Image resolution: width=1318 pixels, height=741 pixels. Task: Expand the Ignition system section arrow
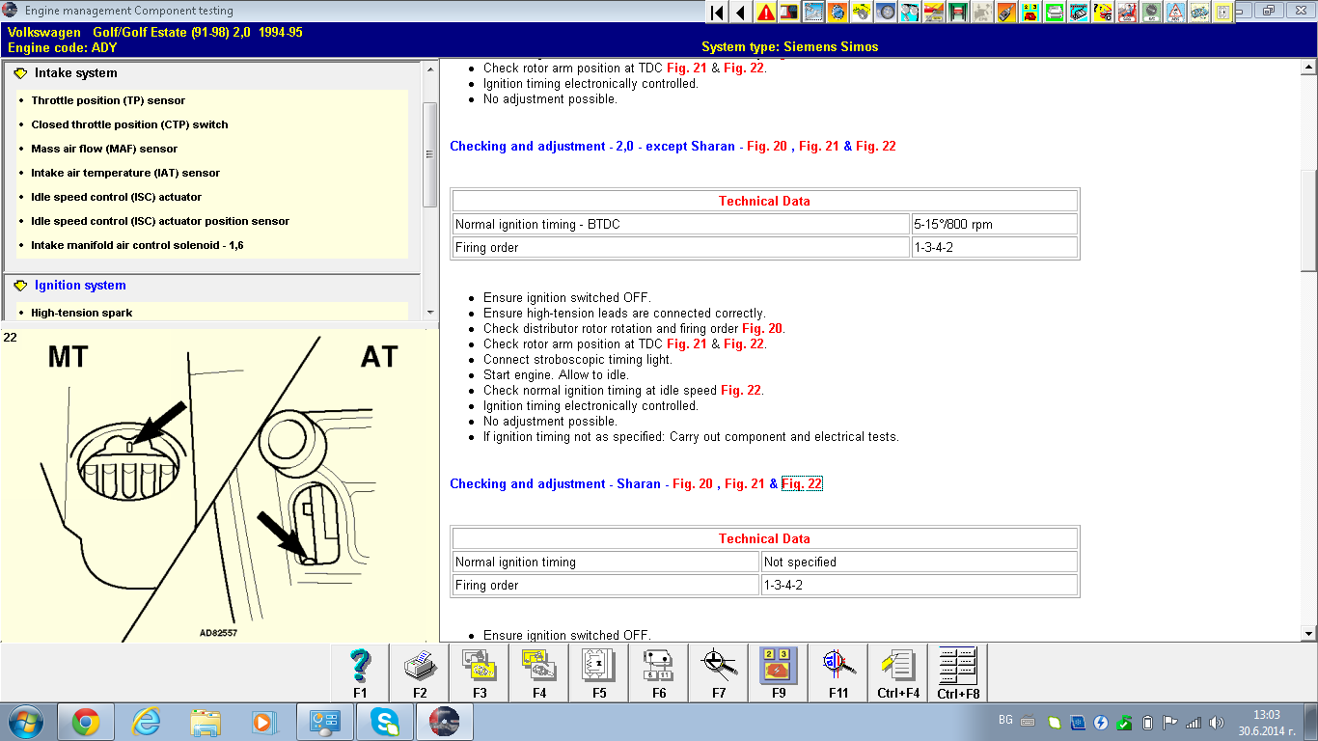click(x=20, y=286)
